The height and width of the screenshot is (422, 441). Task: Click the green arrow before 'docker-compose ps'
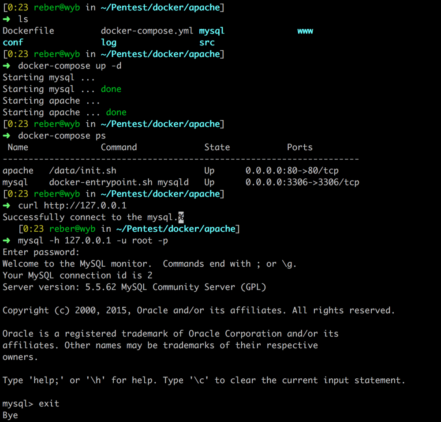click(x=7, y=136)
